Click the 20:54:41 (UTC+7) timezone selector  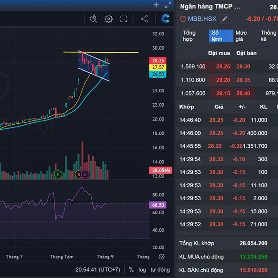click(98, 270)
